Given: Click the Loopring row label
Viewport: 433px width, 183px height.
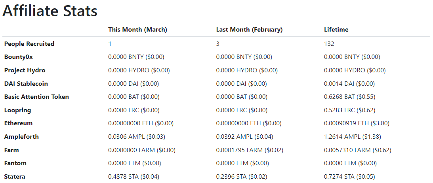Looking at the screenshot, I should pos(17,110).
